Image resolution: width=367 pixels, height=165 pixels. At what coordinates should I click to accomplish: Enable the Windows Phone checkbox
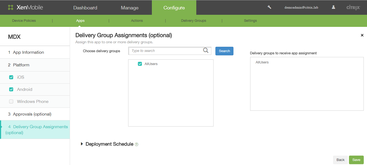click(11, 102)
